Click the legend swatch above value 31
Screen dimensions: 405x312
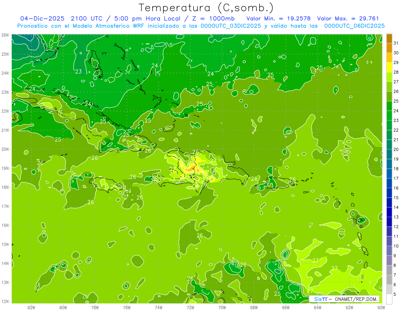click(389, 38)
